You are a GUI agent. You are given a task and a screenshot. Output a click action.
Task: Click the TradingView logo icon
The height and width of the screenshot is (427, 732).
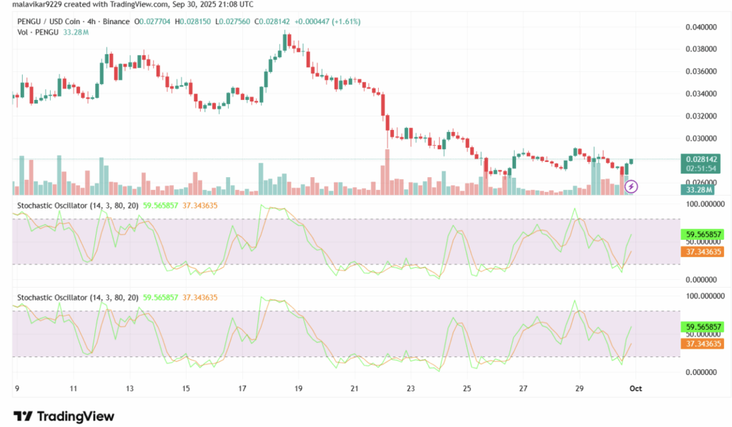click(x=22, y=416)
